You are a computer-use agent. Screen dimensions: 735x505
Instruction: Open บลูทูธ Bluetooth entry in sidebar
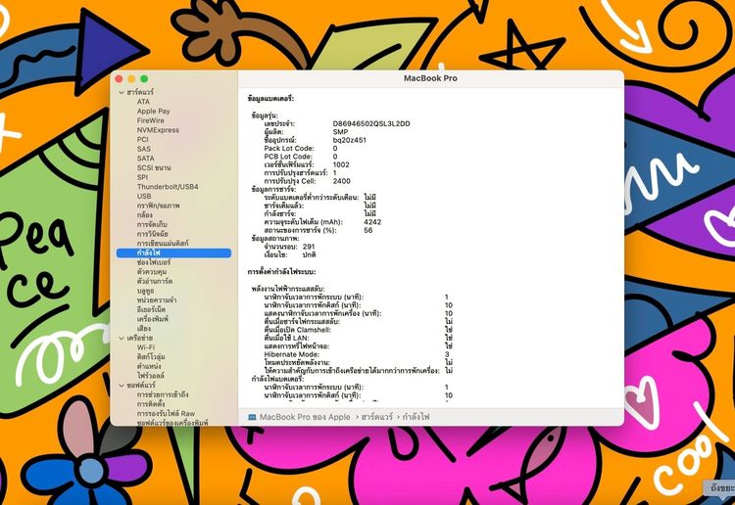(x=146, y=291)
